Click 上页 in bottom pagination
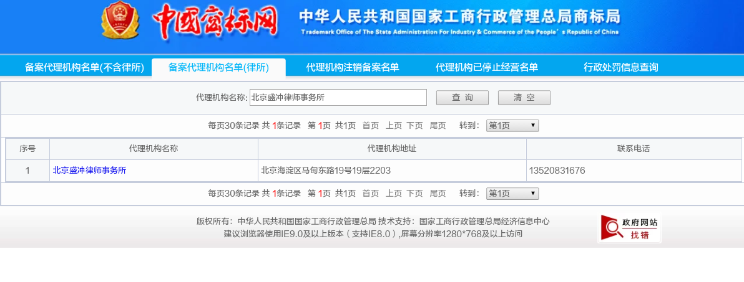This screenshot has height=282, width=744. click(x=393, y=194)
